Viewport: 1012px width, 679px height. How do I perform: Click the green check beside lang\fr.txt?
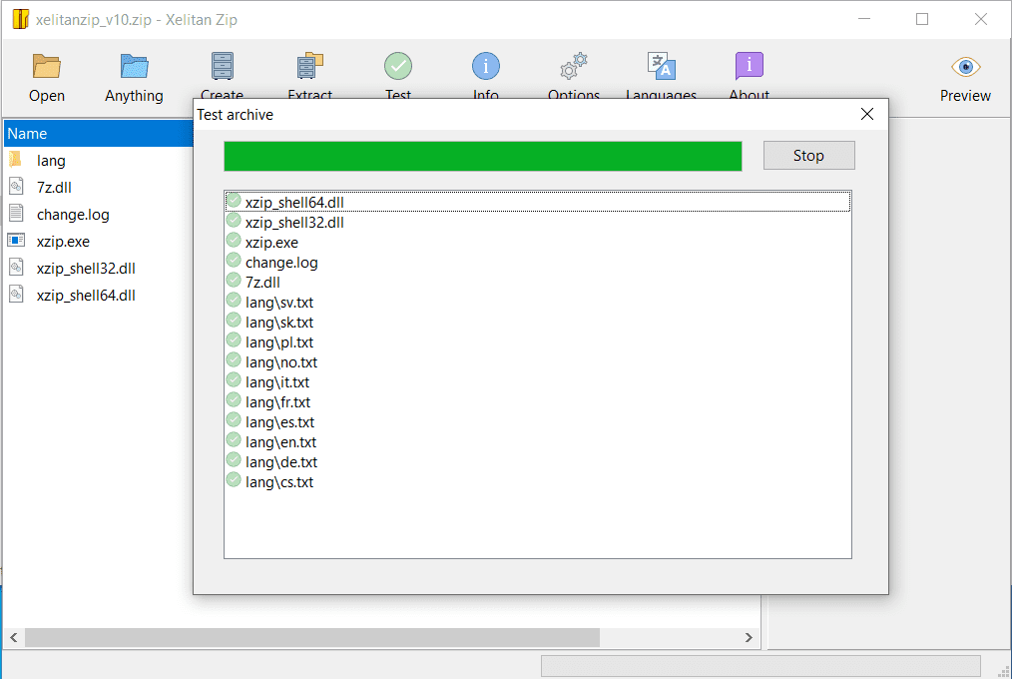[234, 400]
